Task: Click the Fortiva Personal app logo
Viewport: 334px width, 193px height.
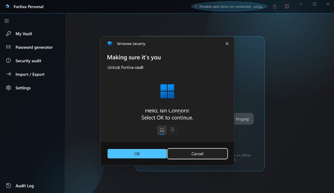Action: [7, 7]
